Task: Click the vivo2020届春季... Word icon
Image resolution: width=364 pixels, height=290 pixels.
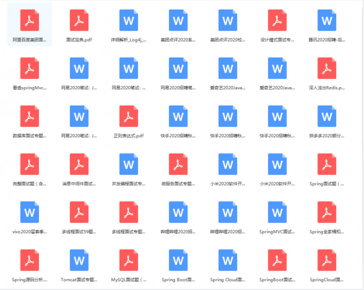Action: 29,212
